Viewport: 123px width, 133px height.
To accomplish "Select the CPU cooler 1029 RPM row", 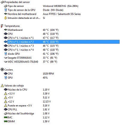I will tap(62, 74).
